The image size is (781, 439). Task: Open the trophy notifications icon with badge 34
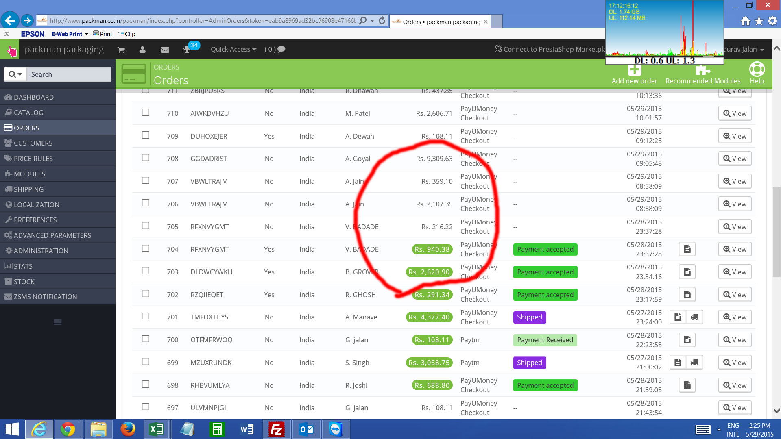click(x=187, y=50)
